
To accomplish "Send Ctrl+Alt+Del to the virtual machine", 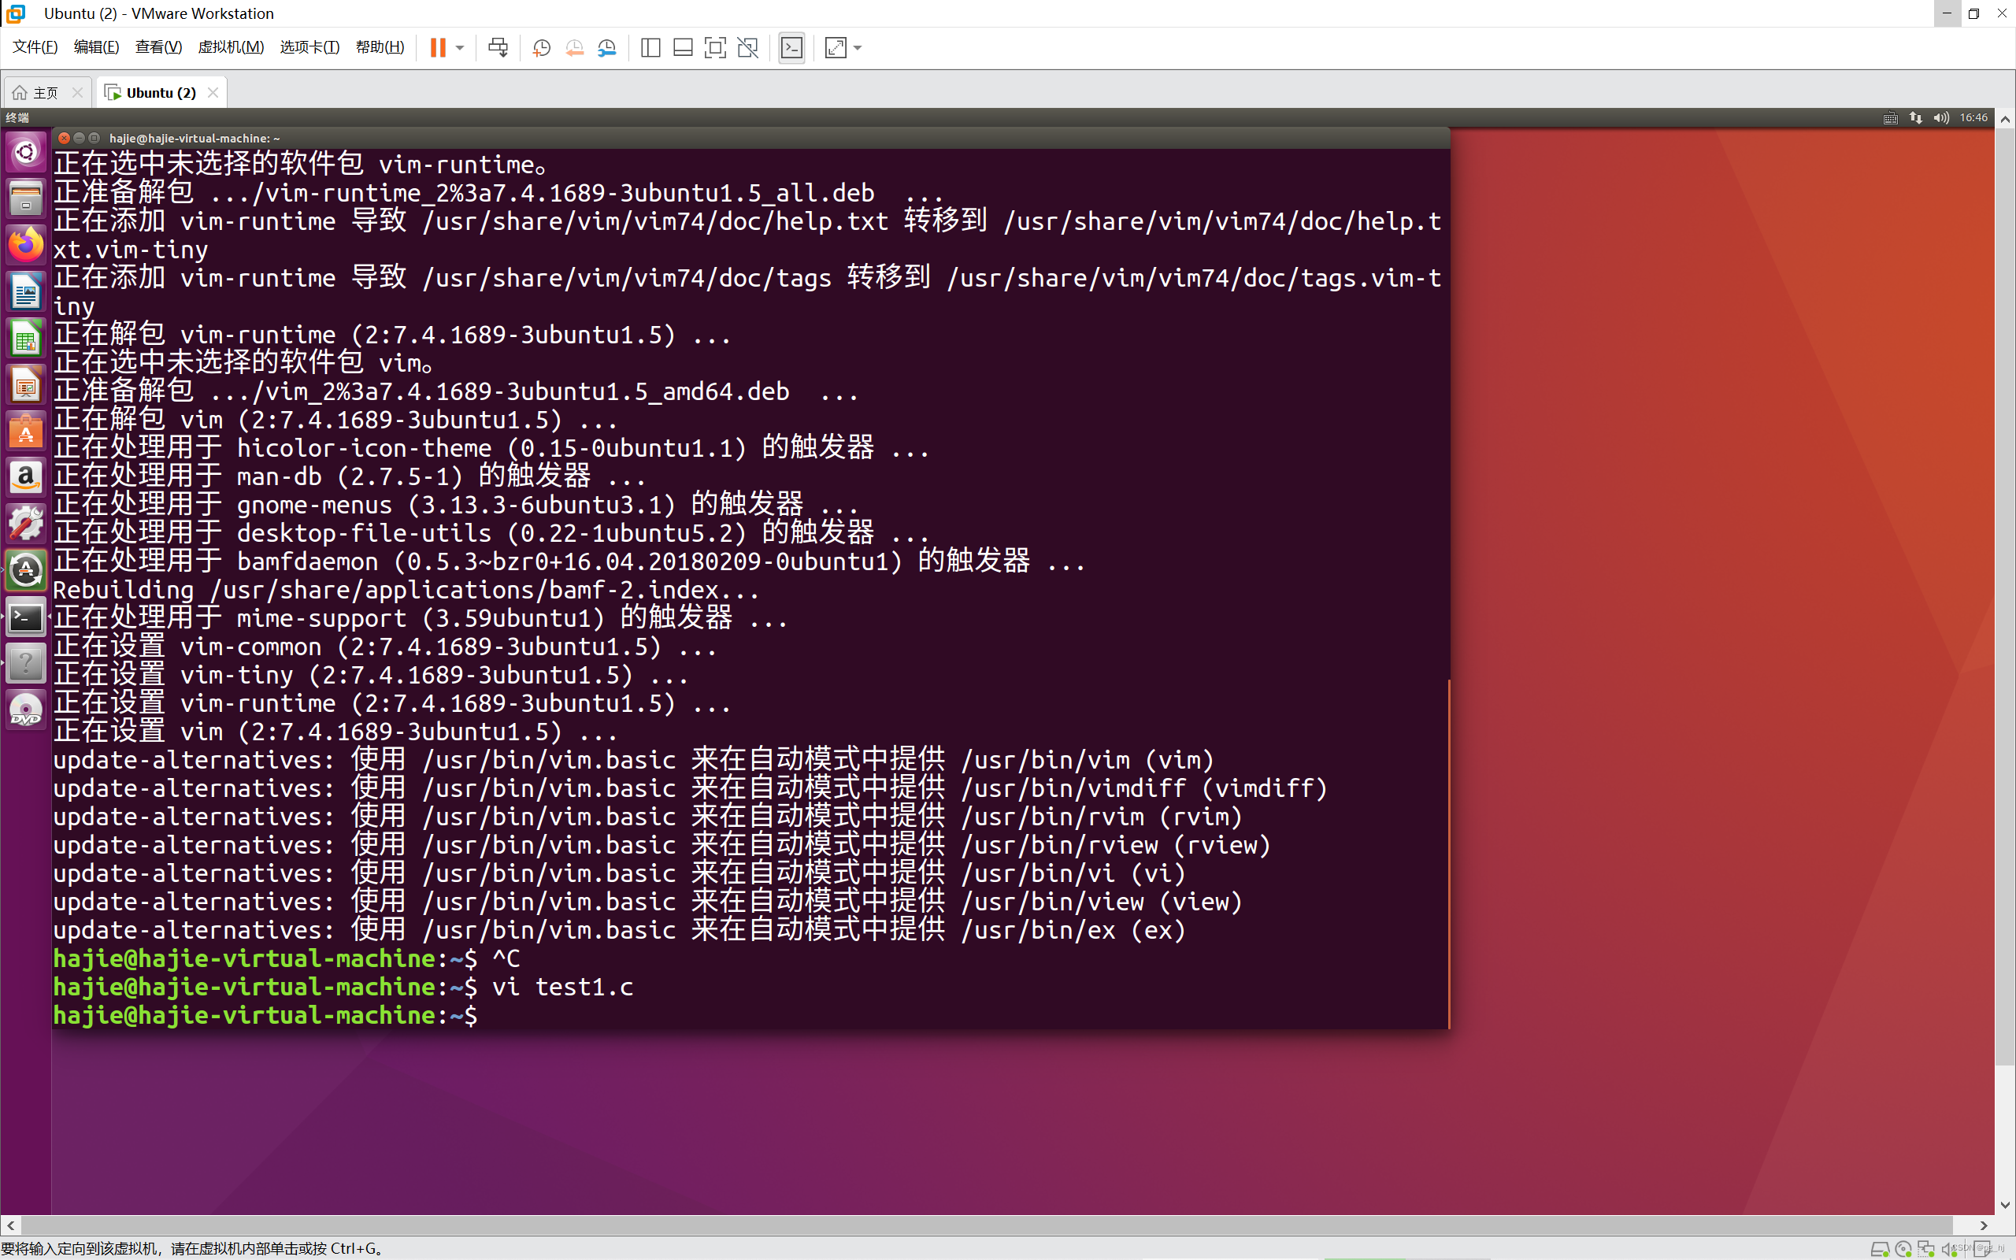I will 498,47.
